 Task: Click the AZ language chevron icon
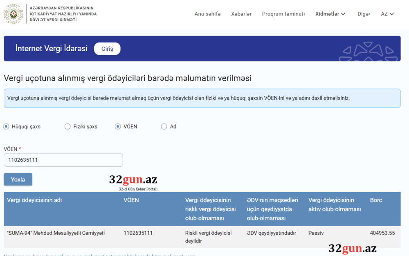392,14
